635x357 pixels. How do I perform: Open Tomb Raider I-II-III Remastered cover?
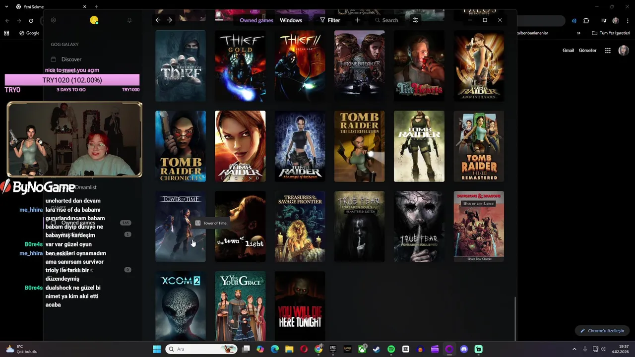click(479, 146)
